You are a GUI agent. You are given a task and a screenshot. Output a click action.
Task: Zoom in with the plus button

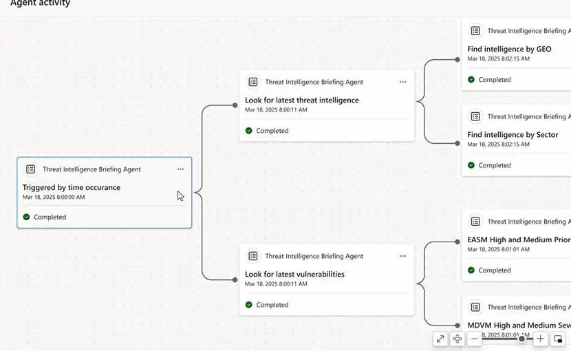coord(541,339)
